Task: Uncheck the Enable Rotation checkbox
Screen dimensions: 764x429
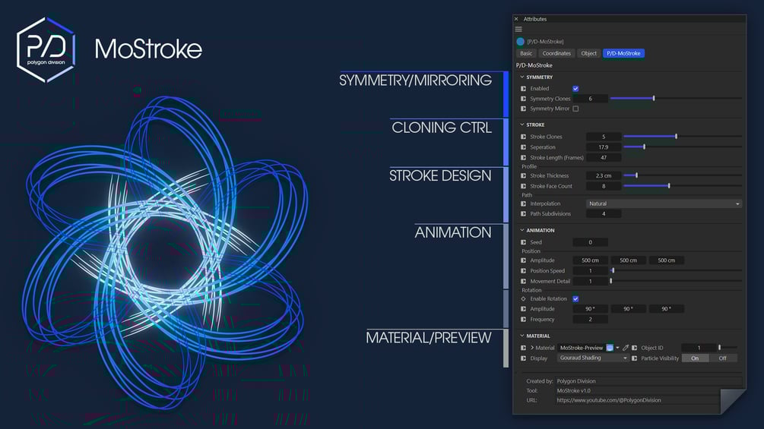Action: 576,298
